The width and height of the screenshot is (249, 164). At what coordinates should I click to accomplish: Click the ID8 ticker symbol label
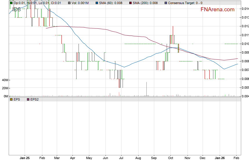point(17,9)
